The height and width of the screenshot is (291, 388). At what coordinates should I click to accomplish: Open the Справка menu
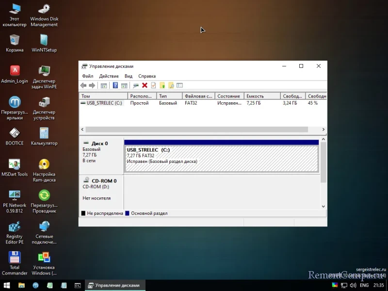147,76
